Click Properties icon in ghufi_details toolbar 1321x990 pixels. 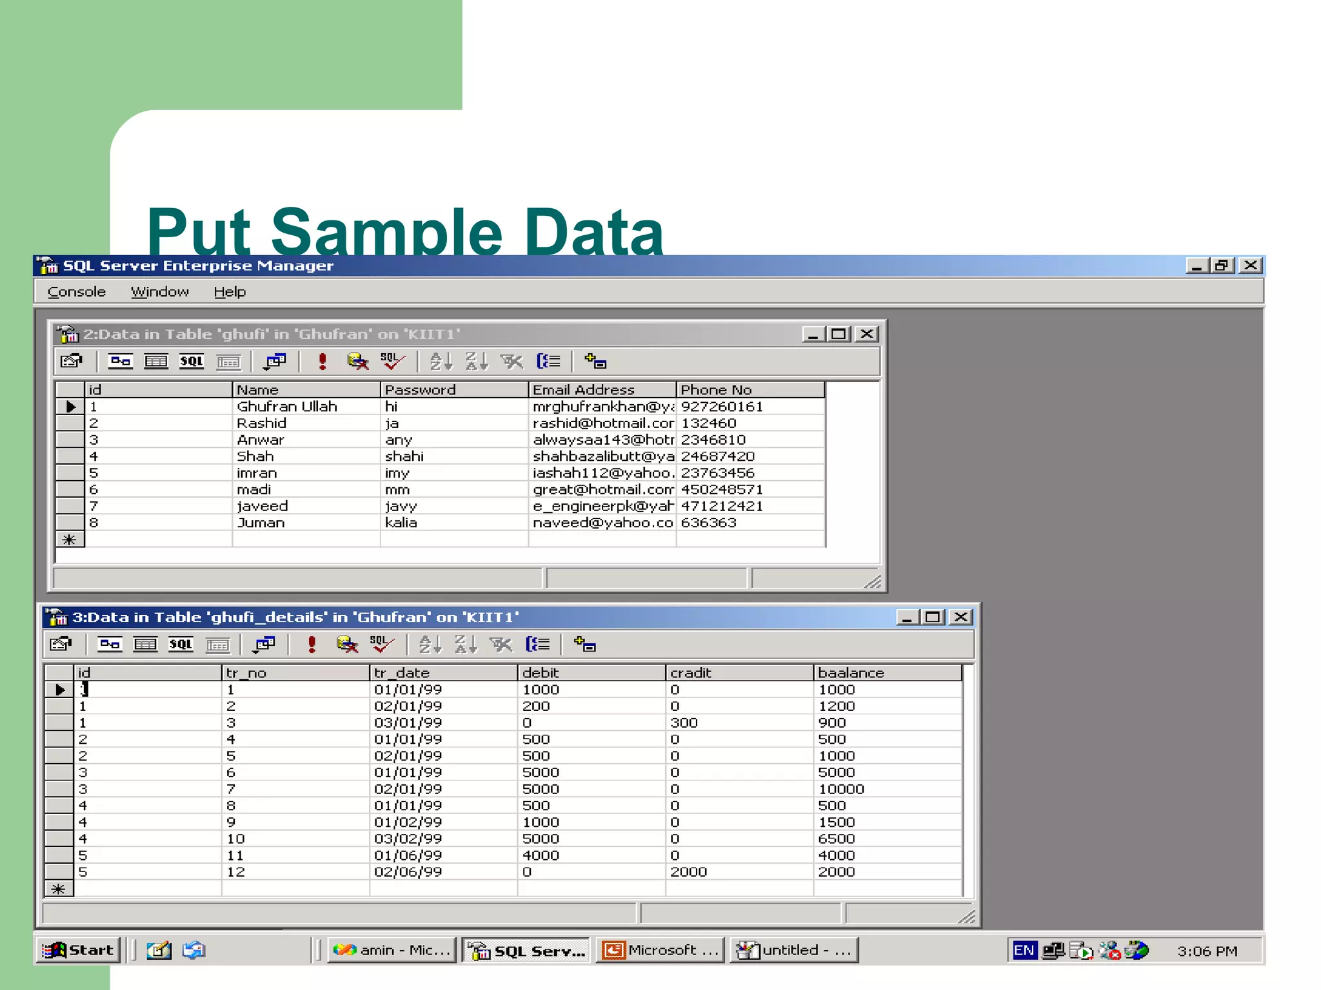click(x=61, y=644)
